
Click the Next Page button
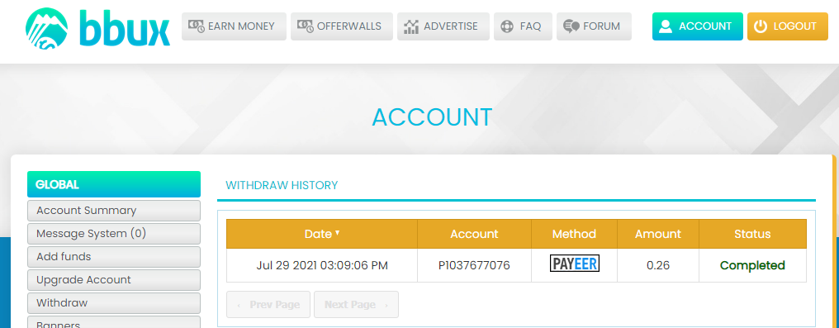coord(356,305)
